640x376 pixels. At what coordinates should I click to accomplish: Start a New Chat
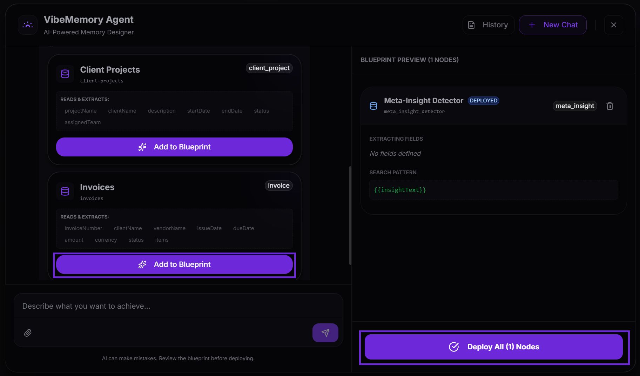click(553, 25)
